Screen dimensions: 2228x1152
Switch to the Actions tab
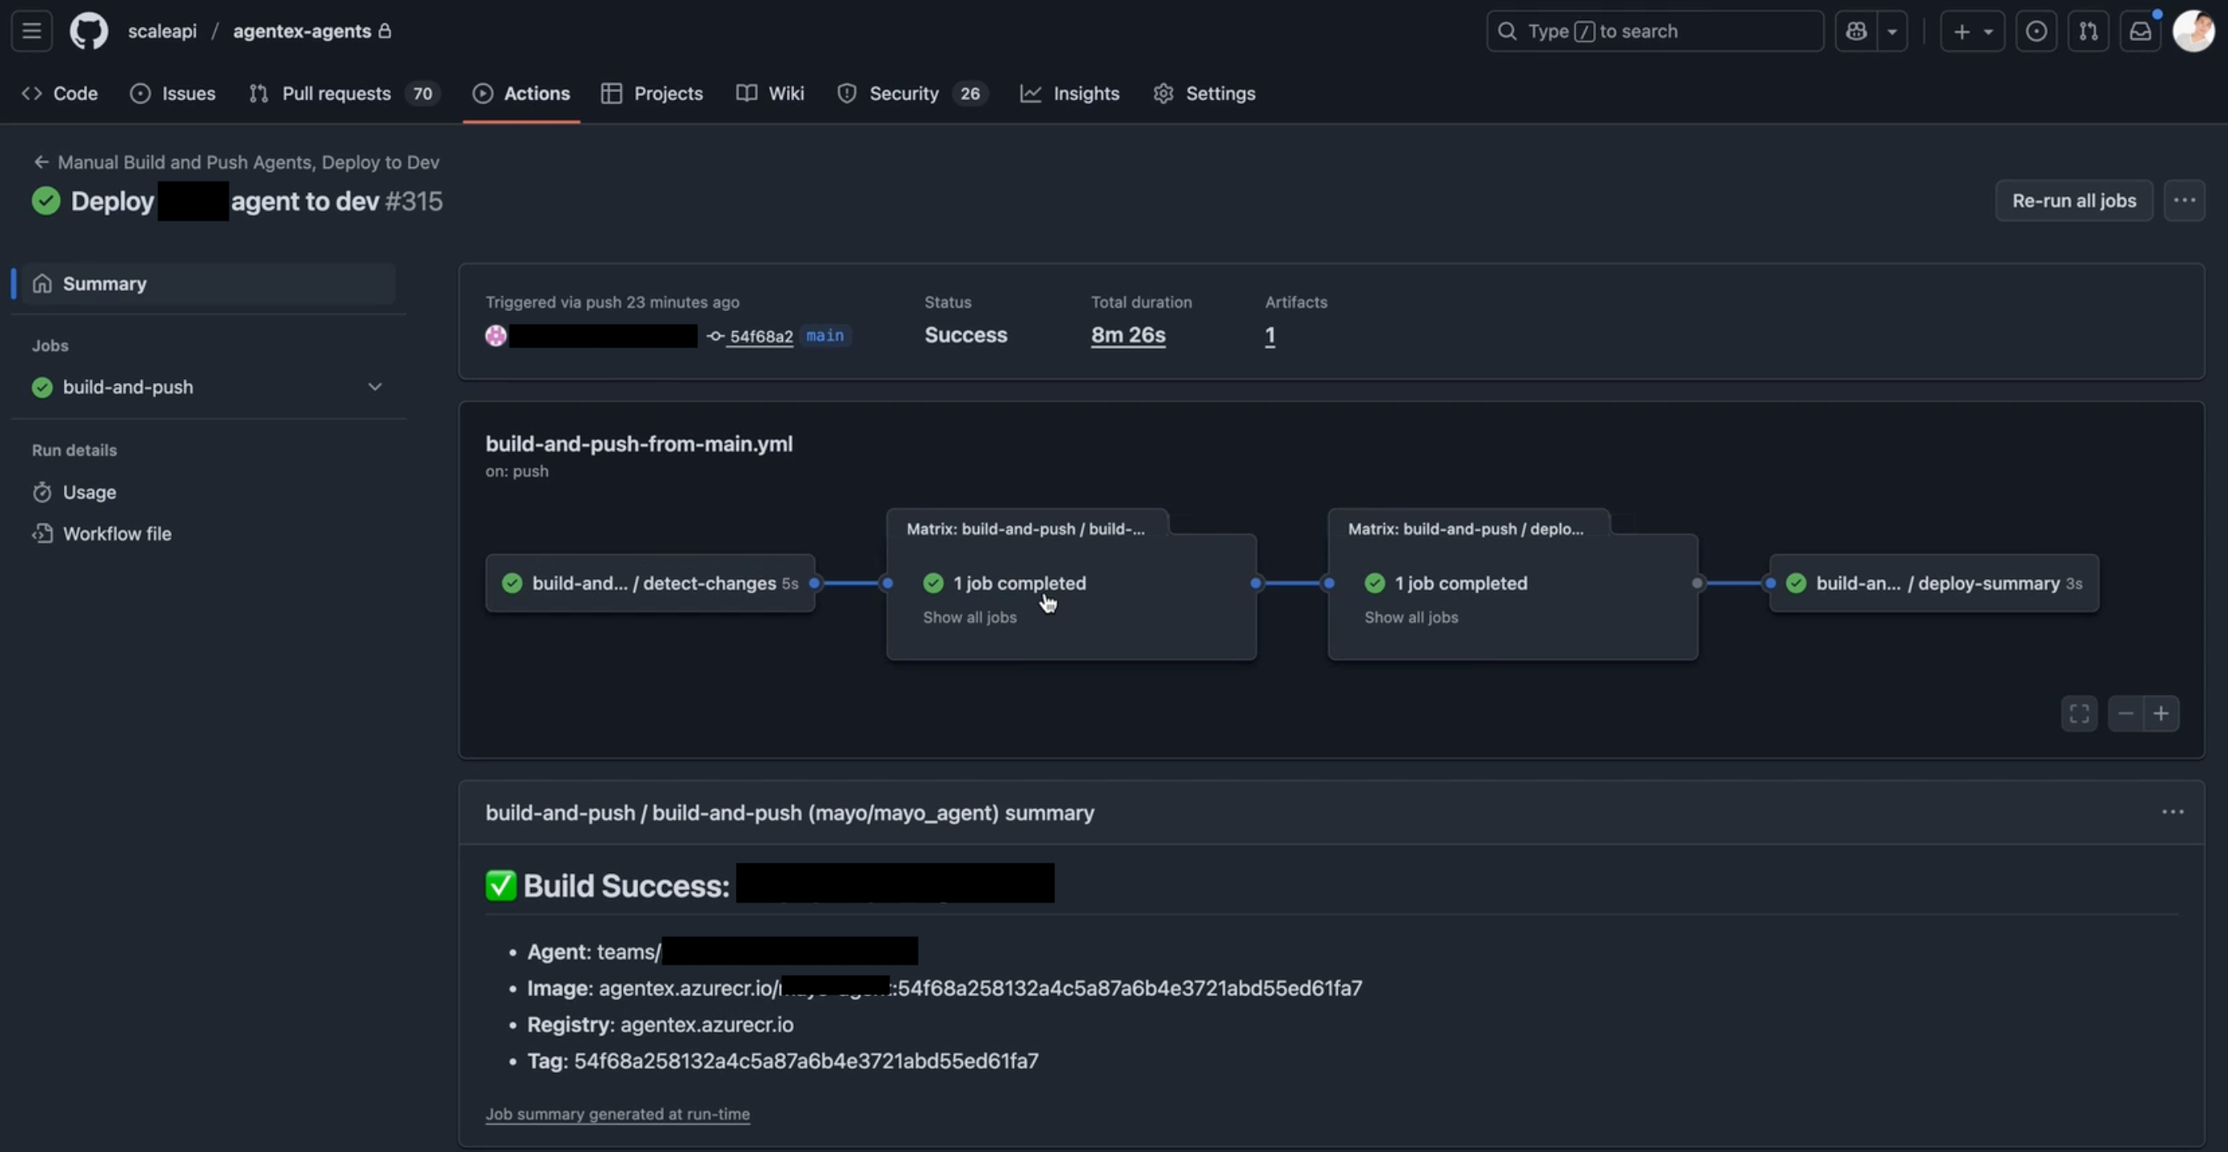[x=523, y=94]
